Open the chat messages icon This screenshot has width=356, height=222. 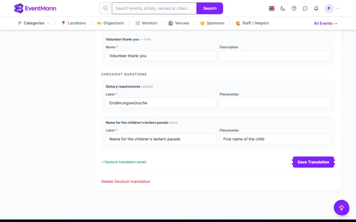tap(305, 8)
